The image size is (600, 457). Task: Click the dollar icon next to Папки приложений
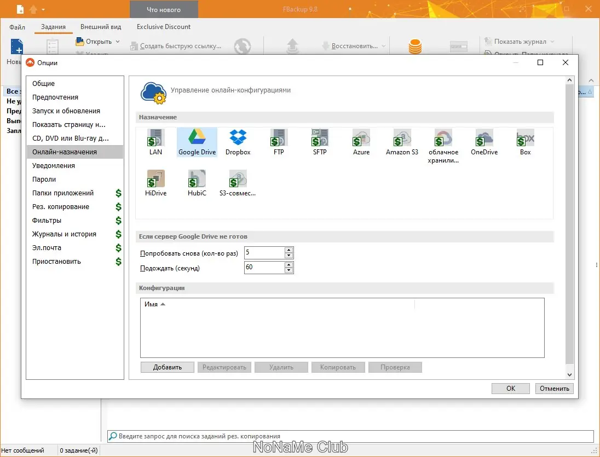[x=119, y=193]
